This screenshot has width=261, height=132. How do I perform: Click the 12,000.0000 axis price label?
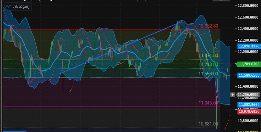pos(248,52)
